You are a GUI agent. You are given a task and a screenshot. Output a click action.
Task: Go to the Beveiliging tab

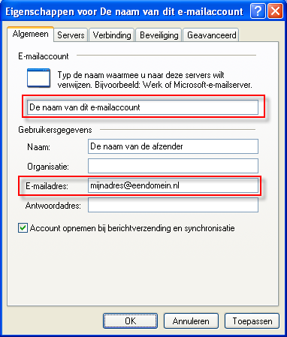pyautogui.click(x=159, y=35)
